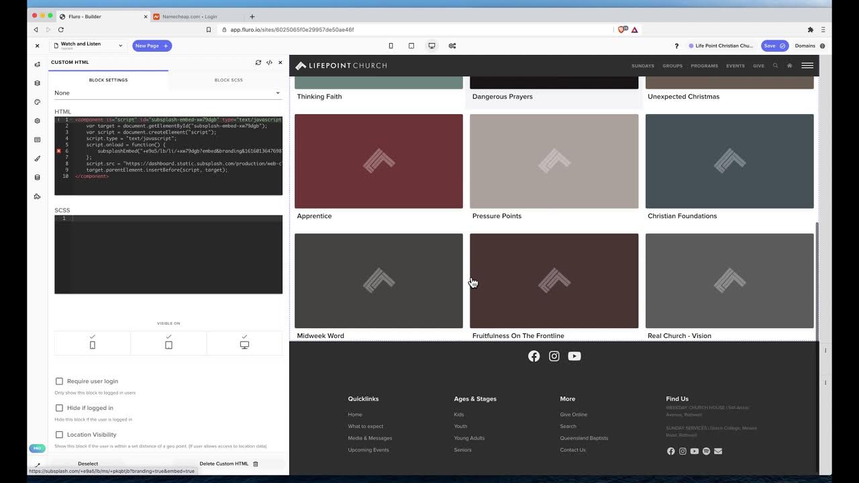Click the email envelope icon under Find Us
The height and width of the screenshot is (483, 859).
coord(718,451)
